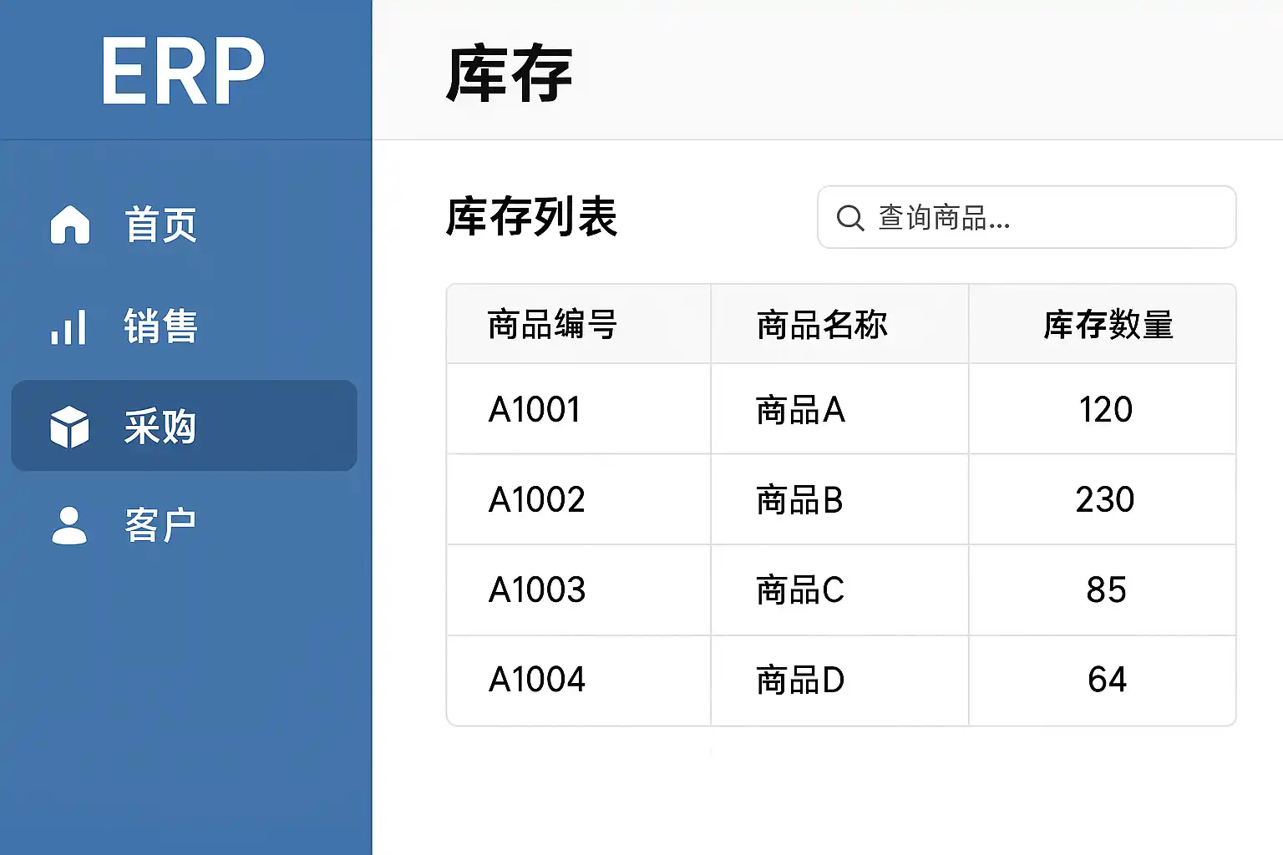Image resolution: width=1283 pixels, height=855 pixels.
Task: Select the 商品C name cell
Action: click(x=799, y=590)
